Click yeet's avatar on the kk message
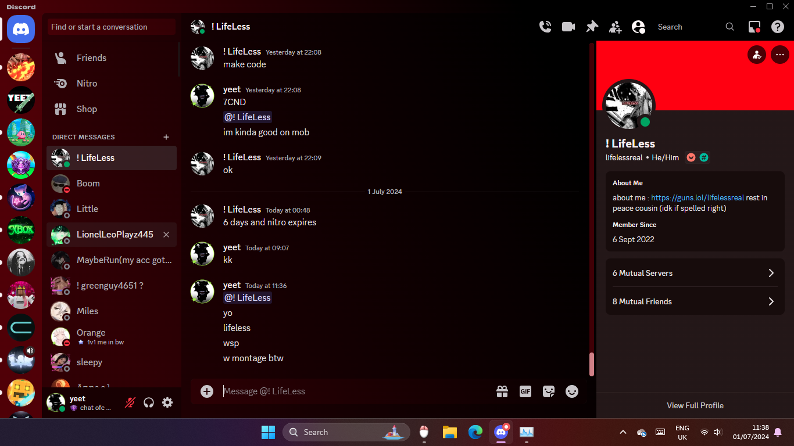Viewport: 794px width, 446px height. (x=202, y=254)
